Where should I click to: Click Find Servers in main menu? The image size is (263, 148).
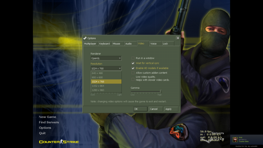(x=49, y=122)
